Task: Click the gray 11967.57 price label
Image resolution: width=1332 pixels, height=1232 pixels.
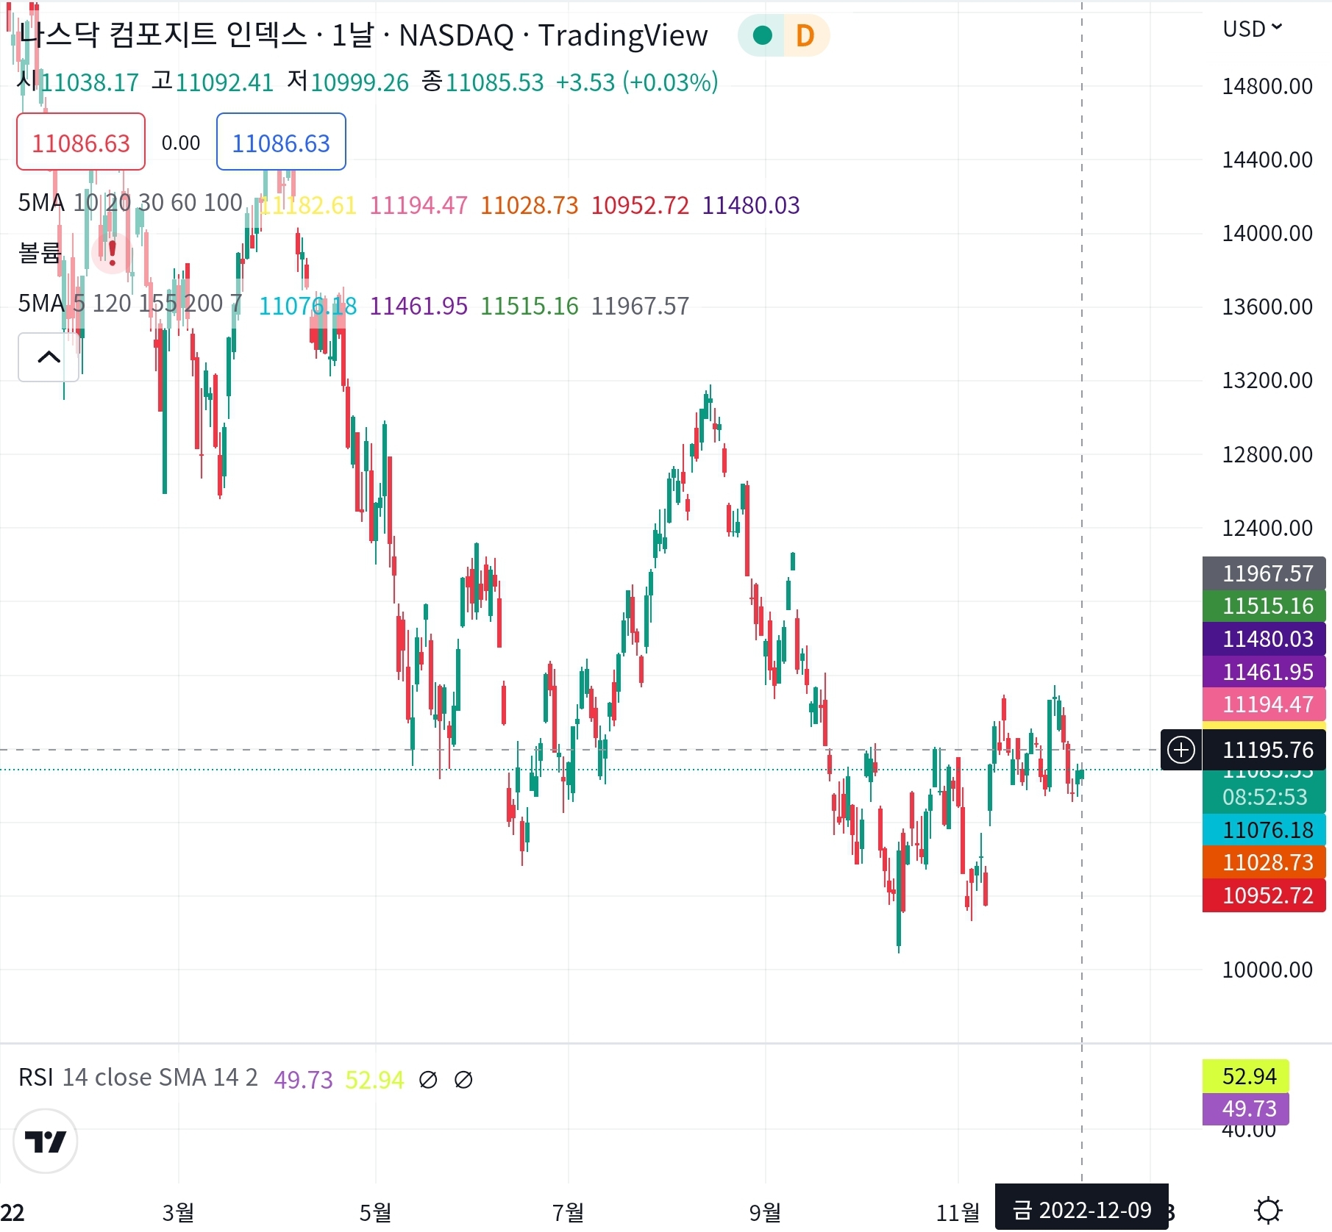Action: pos(1264,573)
